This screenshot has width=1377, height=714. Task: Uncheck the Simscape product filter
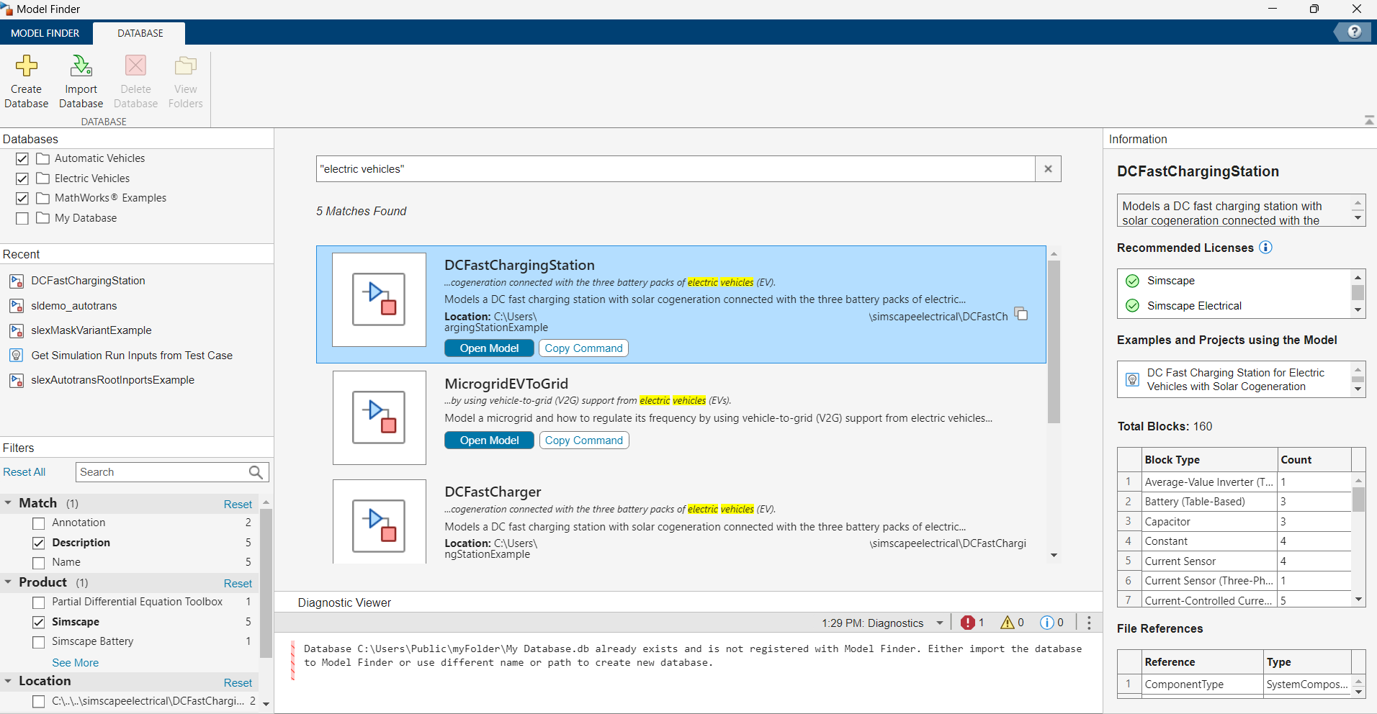[39, 622]
